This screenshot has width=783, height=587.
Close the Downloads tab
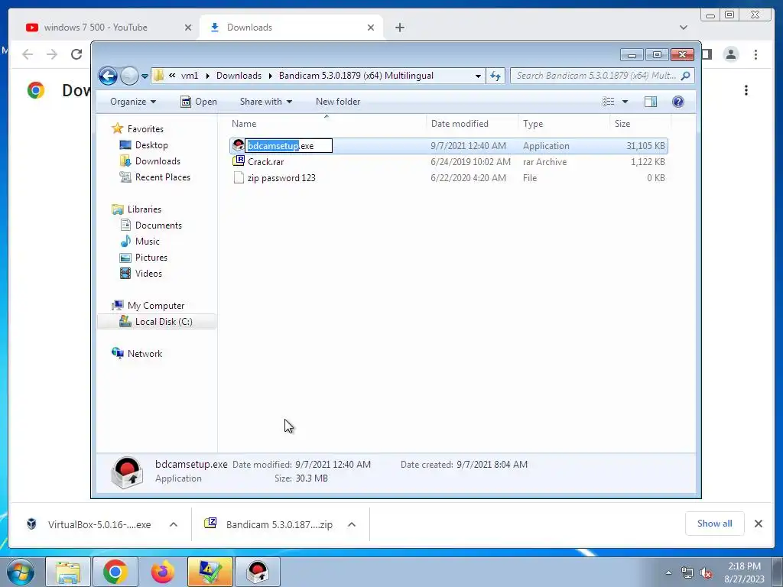[x=371, y=28]
